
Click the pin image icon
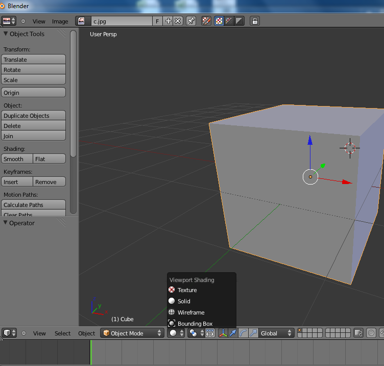[x=190, y=21]
